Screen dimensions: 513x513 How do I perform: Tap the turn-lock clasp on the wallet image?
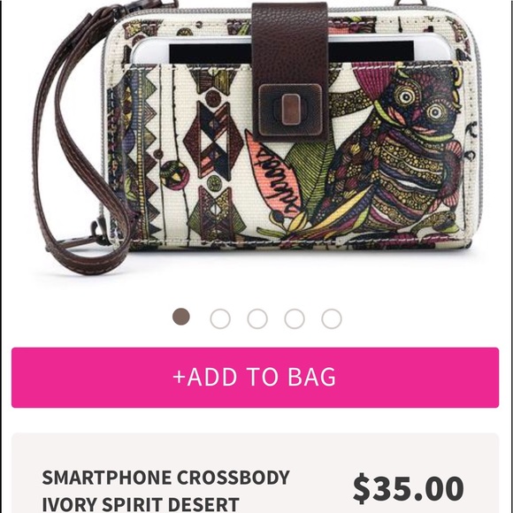coord(290,110)
